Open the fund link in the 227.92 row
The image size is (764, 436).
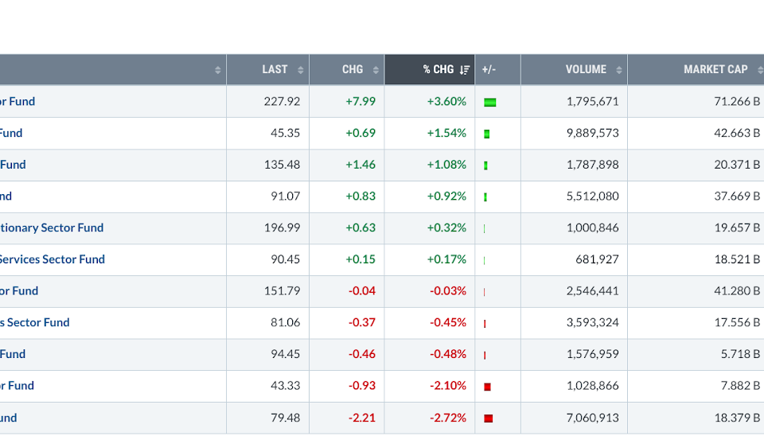point(18,101)
